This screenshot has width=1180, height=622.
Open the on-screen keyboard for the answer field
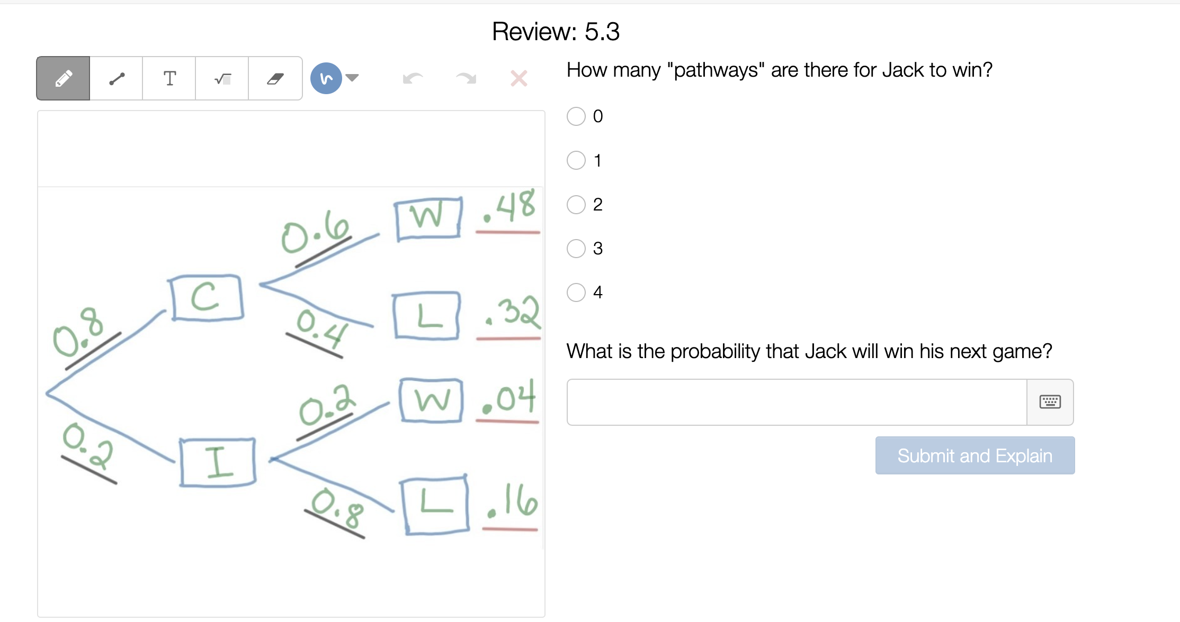[1050, 402]
